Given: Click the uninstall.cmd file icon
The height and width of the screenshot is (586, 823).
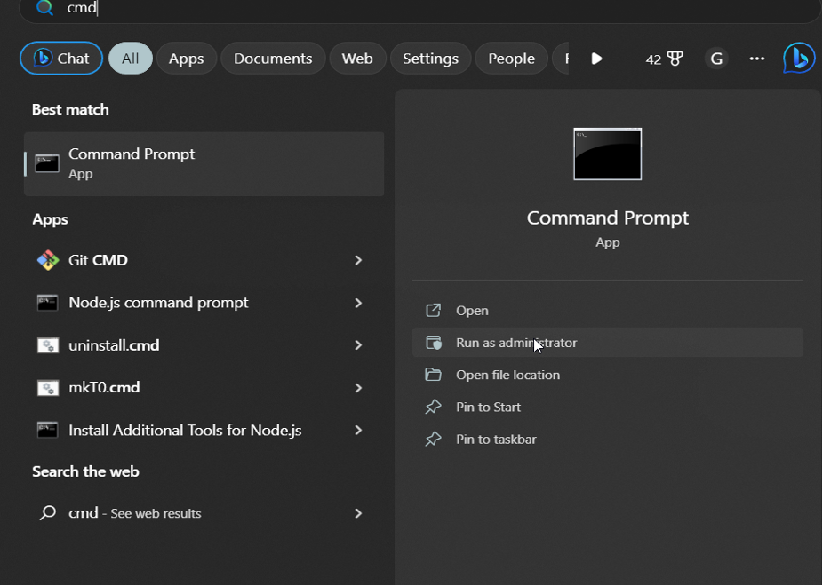Looking at the screenshot, I should coord(47,345).
